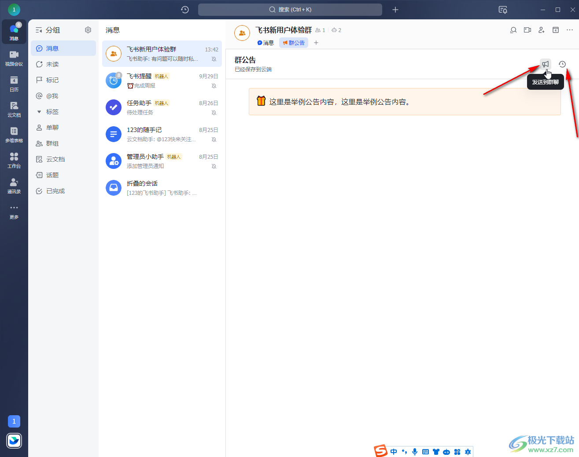The width and height of the screenshot is (579, 457).
Task: Click the group avatar in the chat header
Action: (242, 33)
